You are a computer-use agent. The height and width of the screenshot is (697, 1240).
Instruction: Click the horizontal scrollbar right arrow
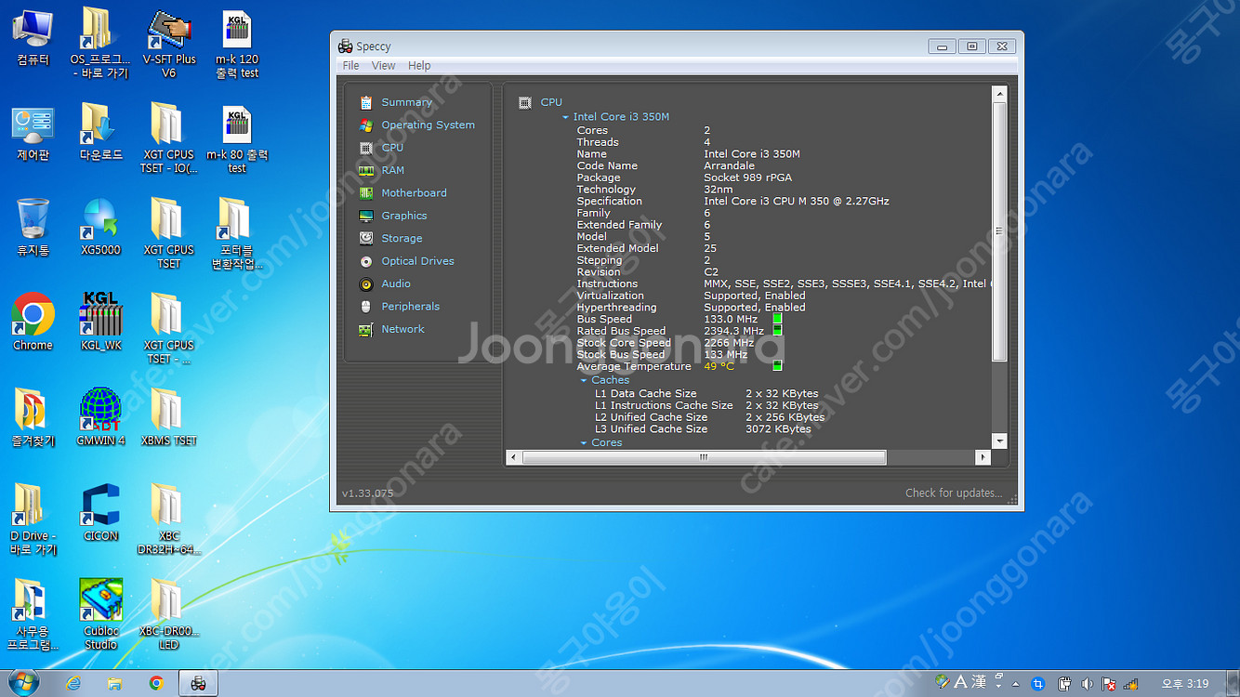983,457
